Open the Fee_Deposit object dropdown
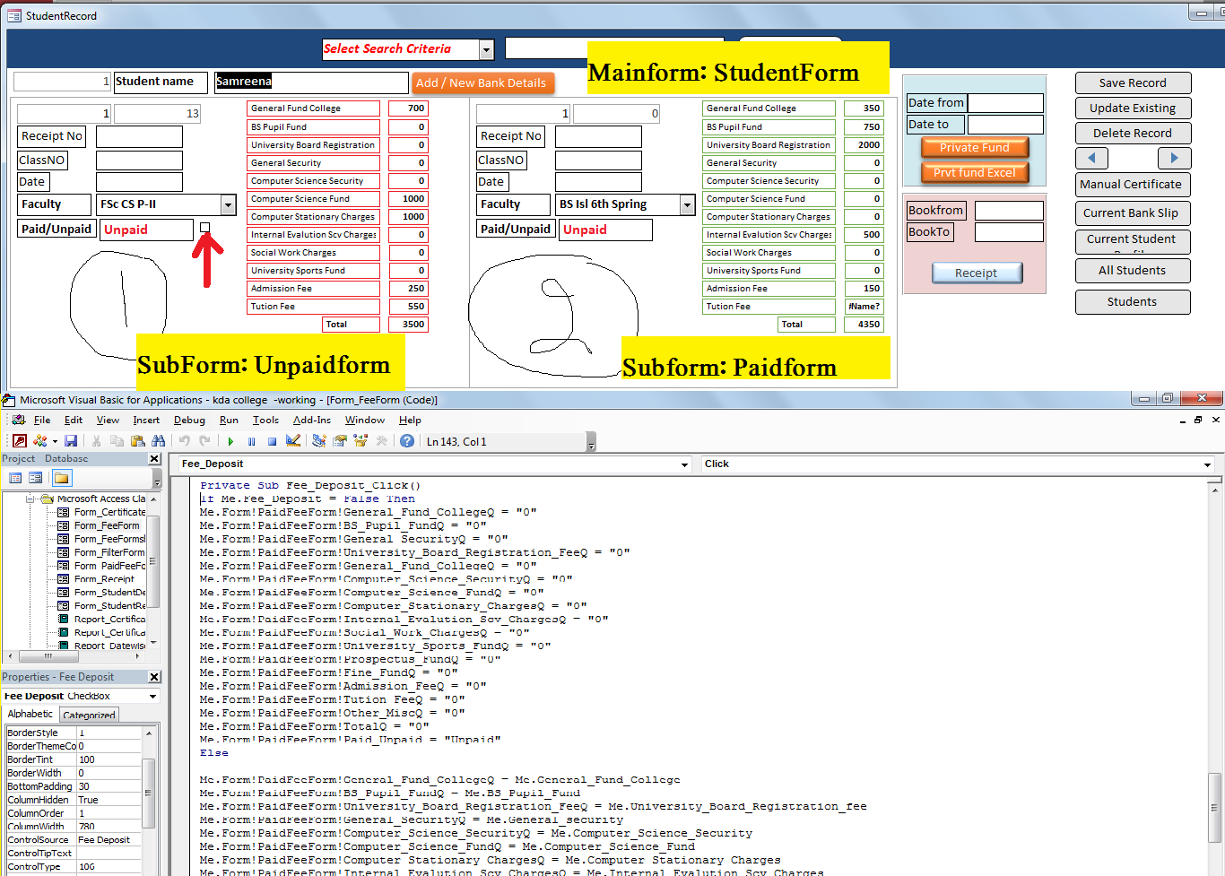 (684, 464)
